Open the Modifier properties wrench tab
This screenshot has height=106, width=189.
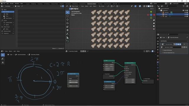coord(158,62)
